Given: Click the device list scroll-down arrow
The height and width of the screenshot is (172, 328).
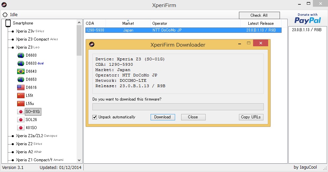Looking at the screenshot, I should pos(79,160).
